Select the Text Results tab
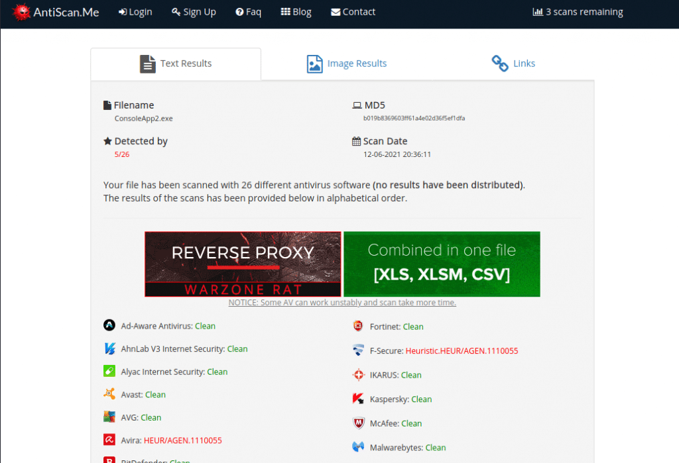The height and width of the screenshot is (463, 679). pyautogui.click(x=176, y=64)
